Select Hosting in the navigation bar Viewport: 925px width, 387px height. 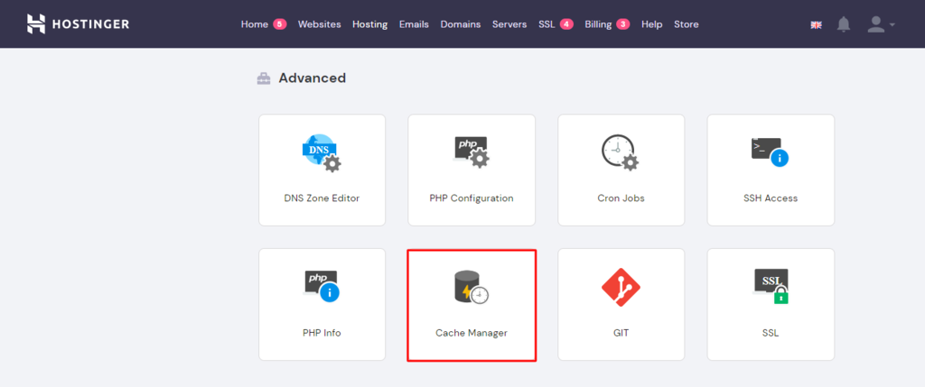(x=369, y=24)
